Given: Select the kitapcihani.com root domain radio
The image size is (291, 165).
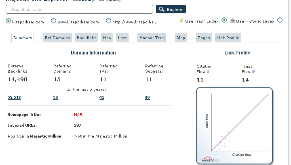Looking at the screenshot, I should [8, 21].
